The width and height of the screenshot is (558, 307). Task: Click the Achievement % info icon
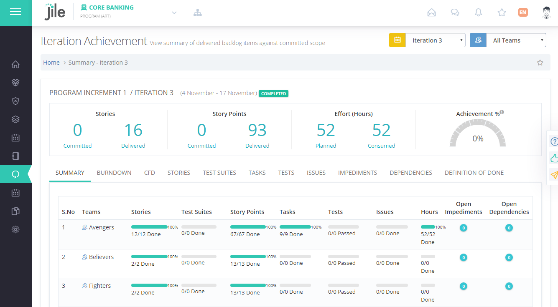click(x=502, y=112)
